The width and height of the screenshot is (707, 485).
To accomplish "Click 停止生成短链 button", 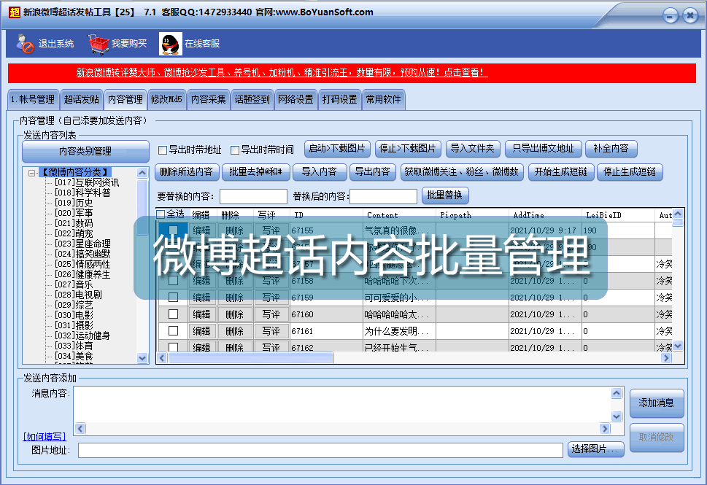I will tap(630, 172).
